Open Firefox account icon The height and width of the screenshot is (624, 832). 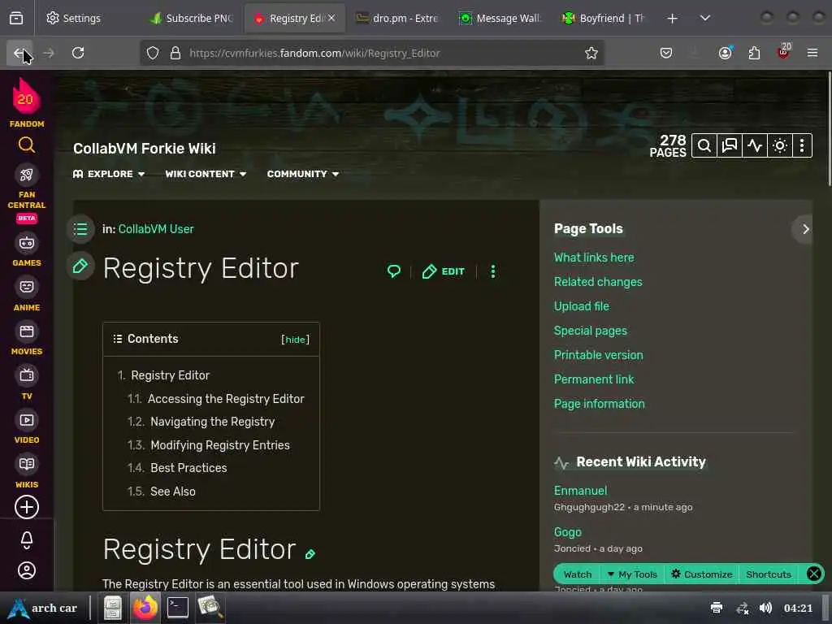point(726,53)
